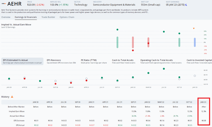Screen dimensions: 212x127
Task: Click the 05-JAN'23 next earnings date
Action: [175, 5]
